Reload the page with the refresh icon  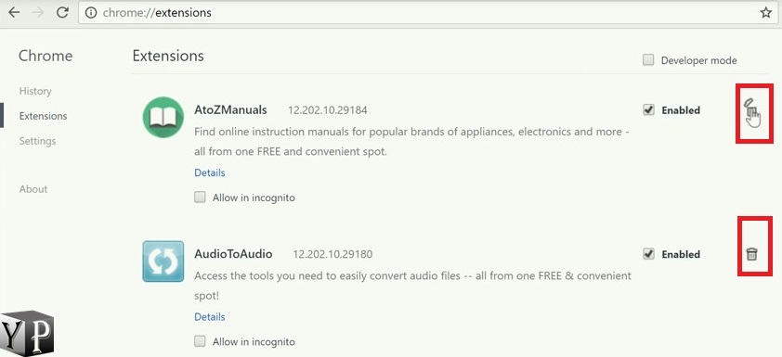point(62,12)
